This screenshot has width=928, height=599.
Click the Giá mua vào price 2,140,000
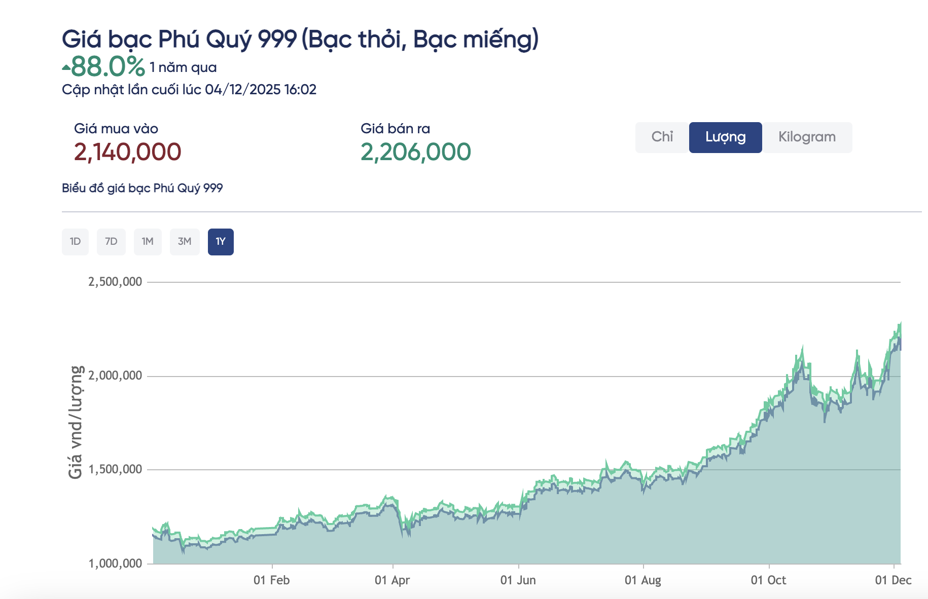[x=127, y=152]
